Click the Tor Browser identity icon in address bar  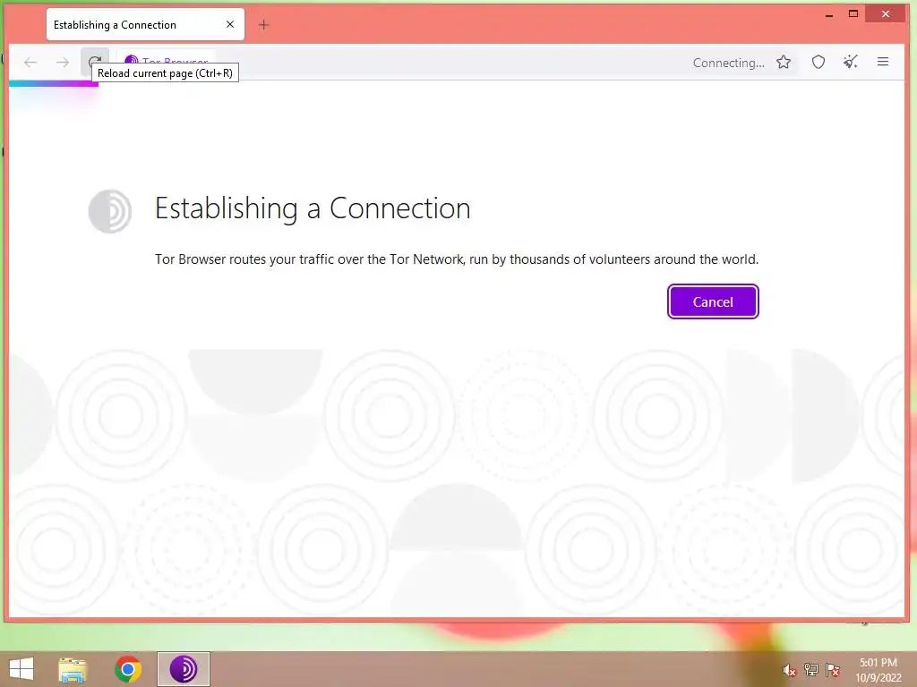[132, 61]
